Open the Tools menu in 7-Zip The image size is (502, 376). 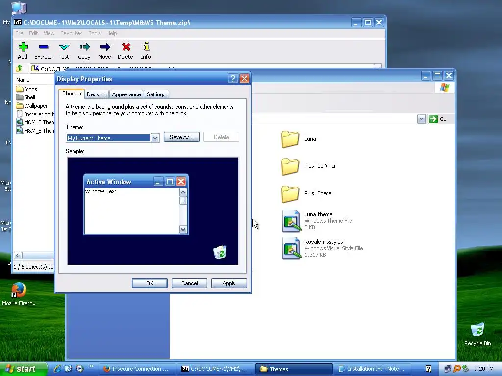tap(95, 33)
